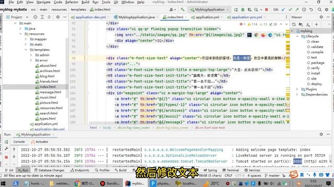This screenshot has height=187, width=334.
Task: Open the Refactor menu
Action: (72, 2)
